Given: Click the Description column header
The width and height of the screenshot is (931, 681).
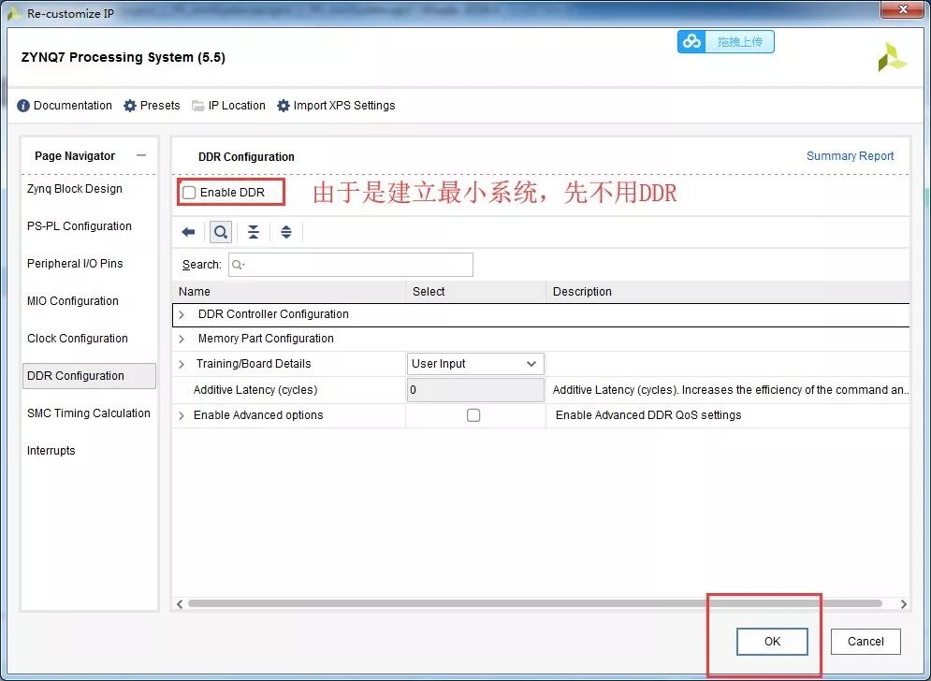Looking at the screenshot, I should (x=728, y=292).
